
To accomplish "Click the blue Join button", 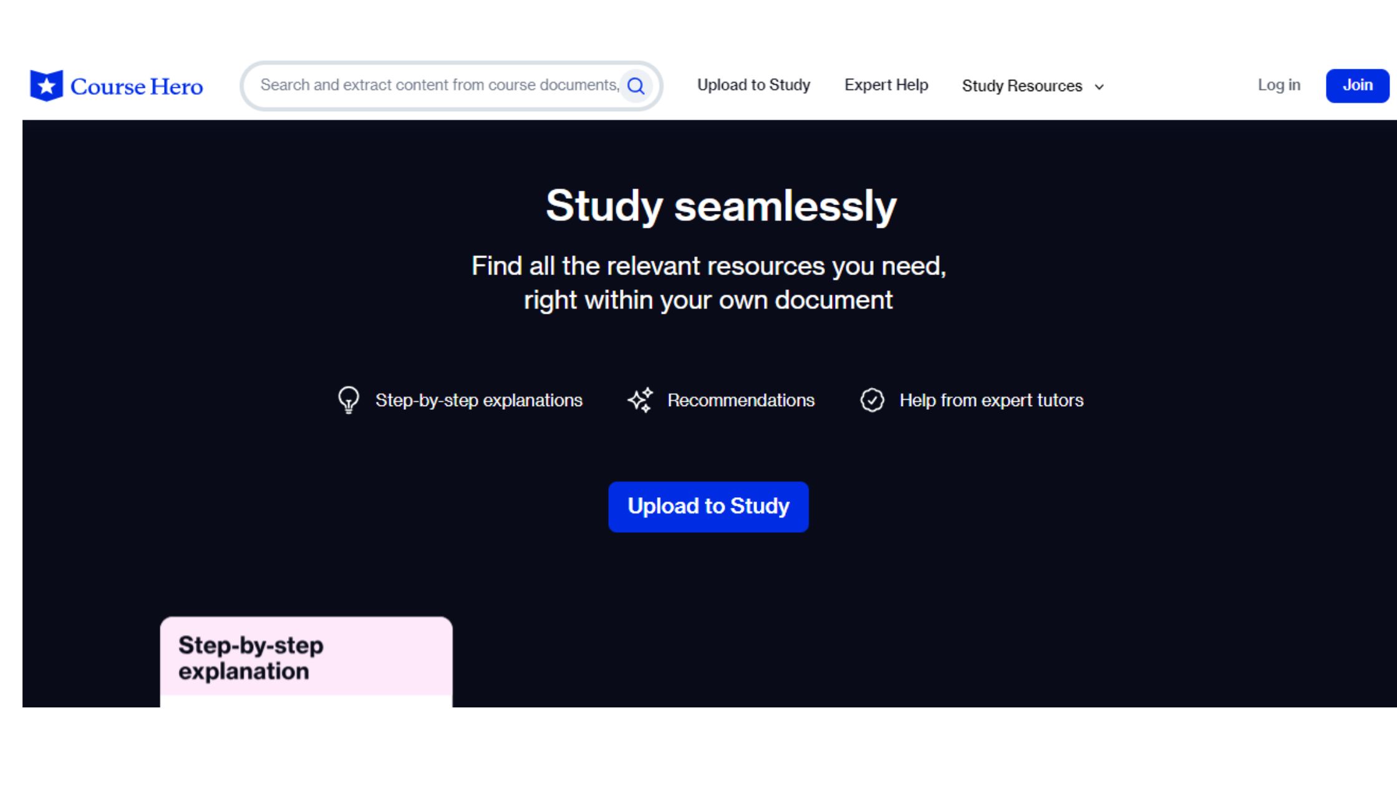I will tap(1357, 85).
